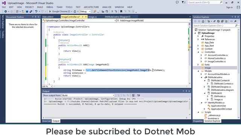Click the New Project toolbar icon

pyautogui.click(x=17, y=12)
